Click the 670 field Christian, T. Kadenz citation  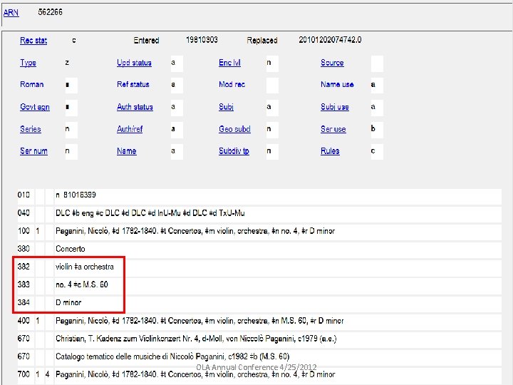(x=278, y=339)
